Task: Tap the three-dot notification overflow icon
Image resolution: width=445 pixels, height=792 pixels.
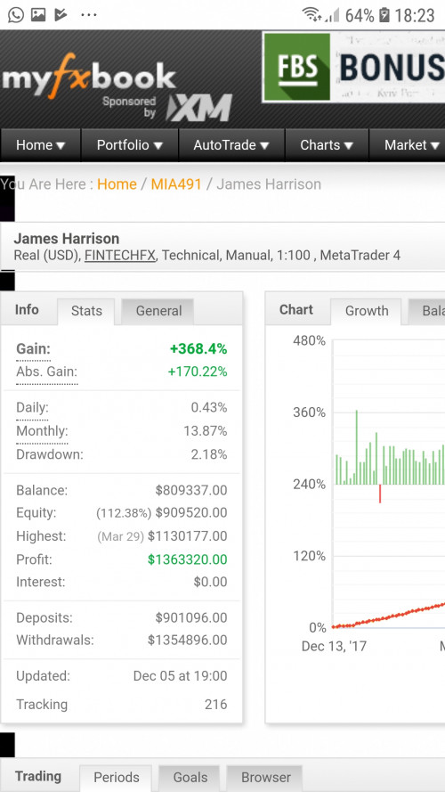Action: (x=89, y=14)
